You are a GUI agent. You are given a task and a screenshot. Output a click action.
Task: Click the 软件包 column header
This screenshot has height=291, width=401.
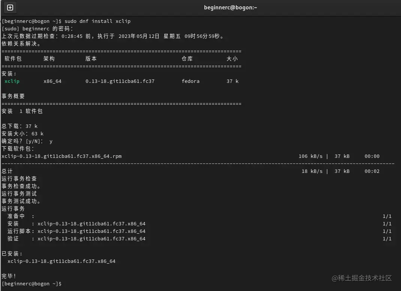(x=13, y=59)
